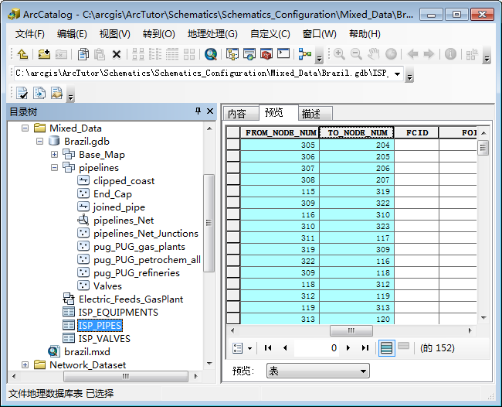
Task: Open the Search window icon
Action: (x=249, y=54)
